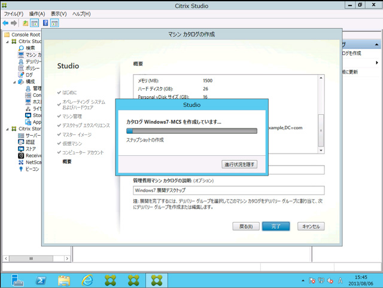Collapse the Citrix StoreFront tree node

[x=7, y=129]
